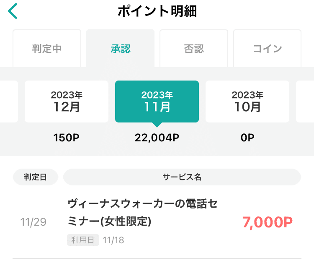The width and height of the screenshot is (314, 263).
Task: Select the 承認 tab
Action: (x=121, y=49)
